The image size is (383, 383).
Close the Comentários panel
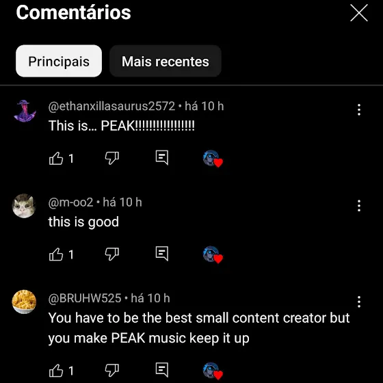pyautogui.click(x=359, y=13)
